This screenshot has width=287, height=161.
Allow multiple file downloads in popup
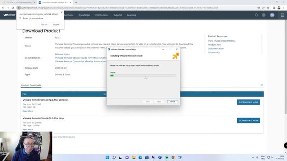(44, 25)
